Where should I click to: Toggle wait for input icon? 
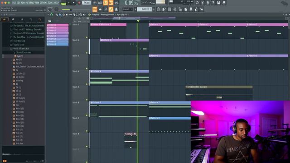100,3
